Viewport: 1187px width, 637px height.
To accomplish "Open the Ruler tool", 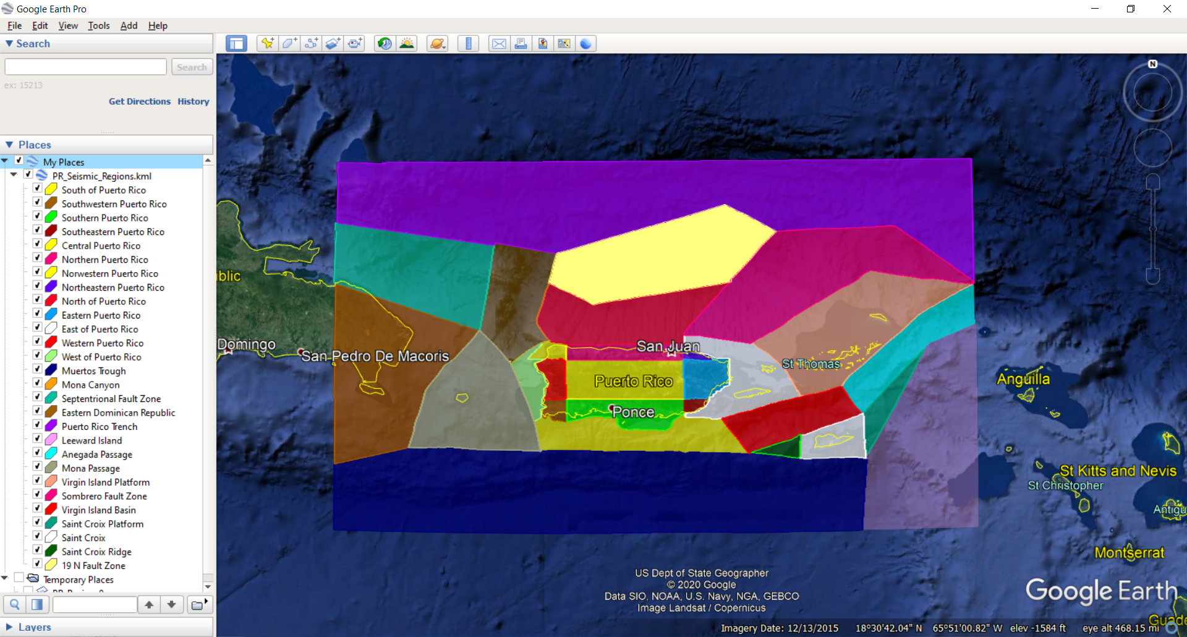I will pos(468,43).
